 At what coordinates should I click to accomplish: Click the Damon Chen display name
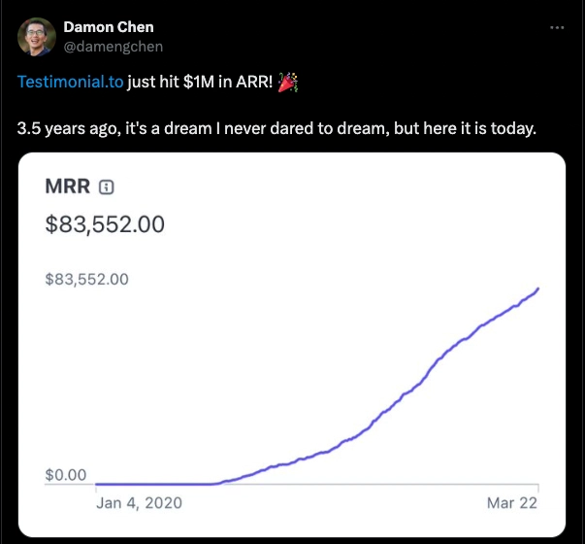pyautogui.click(x=109, y=27)
